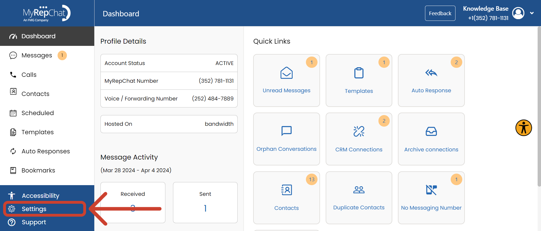Open the Orphan Conversations quick link
Viewport: 541px width, 231px height.
point(286,139)
